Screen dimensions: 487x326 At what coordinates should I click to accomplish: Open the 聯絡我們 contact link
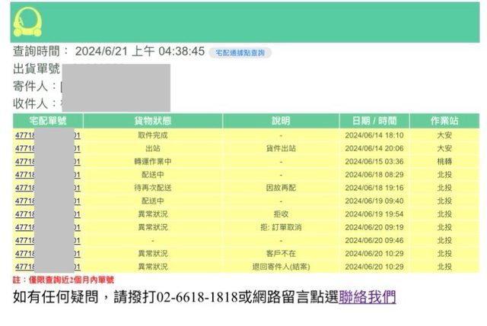tap(368, 297)
